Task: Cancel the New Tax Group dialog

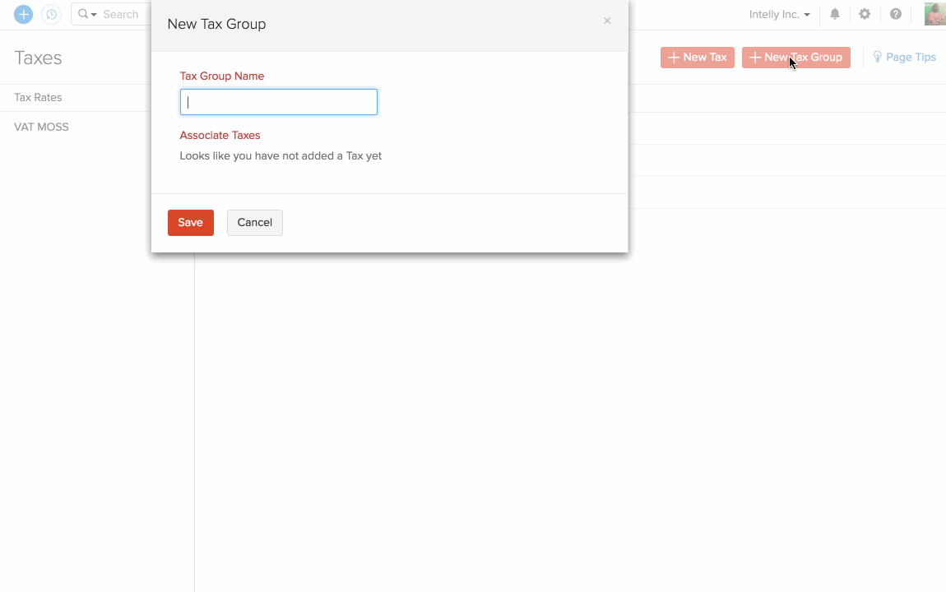Action: point(254,223)
